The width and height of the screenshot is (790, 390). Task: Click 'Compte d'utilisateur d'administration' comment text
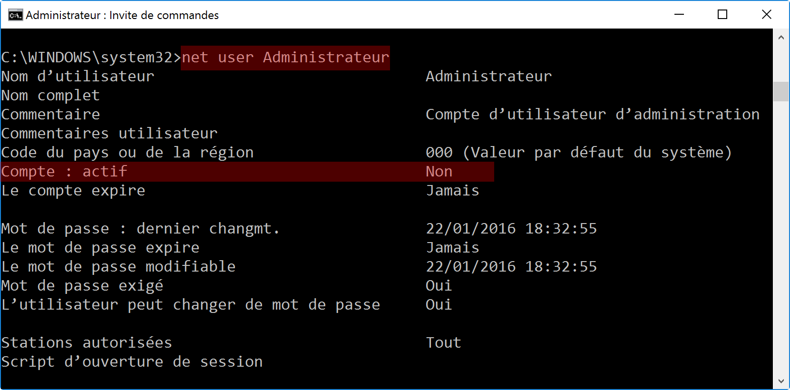coord(593,115)
